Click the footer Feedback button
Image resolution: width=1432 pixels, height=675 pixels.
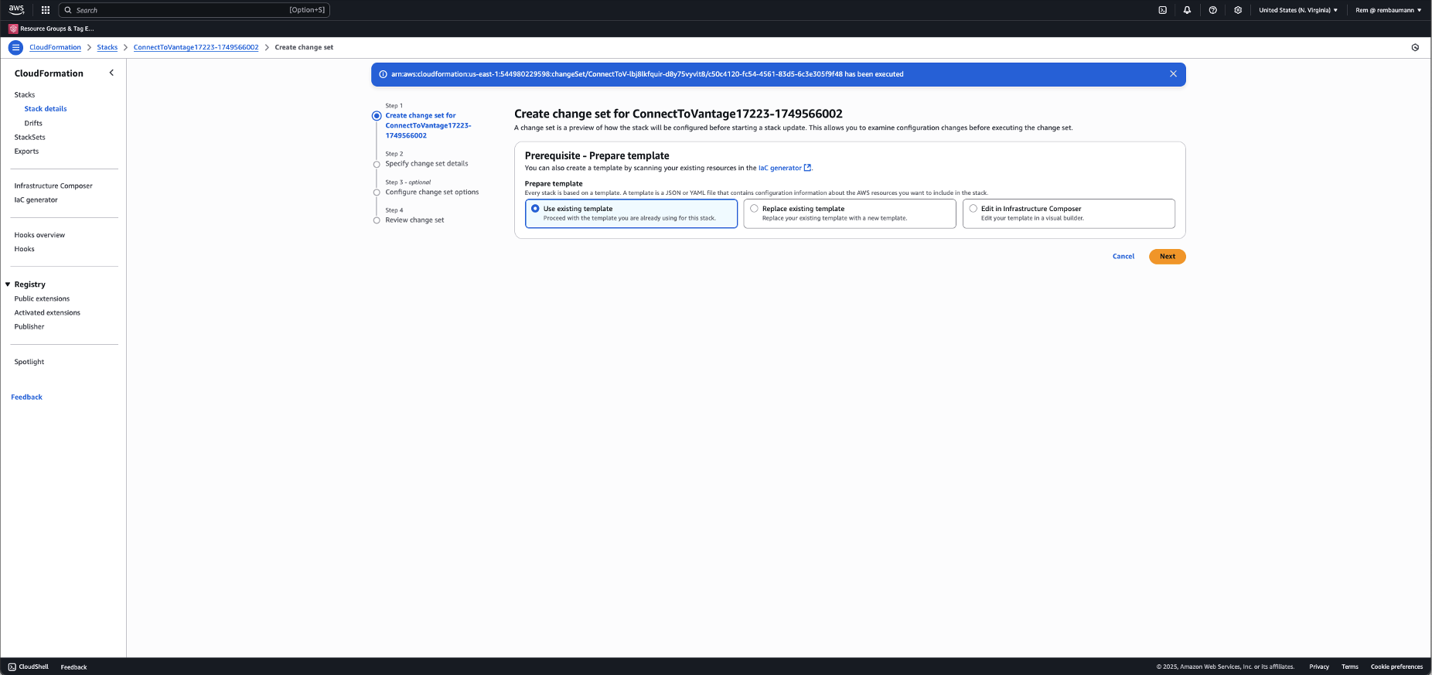pos(74,667)
